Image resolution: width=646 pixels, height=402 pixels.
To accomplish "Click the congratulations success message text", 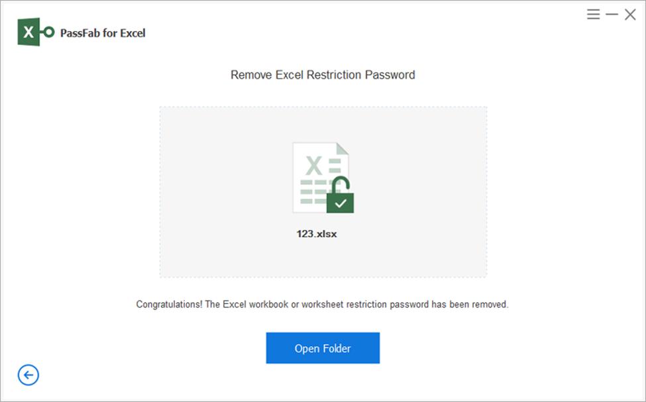I will [x=323, y=305].
